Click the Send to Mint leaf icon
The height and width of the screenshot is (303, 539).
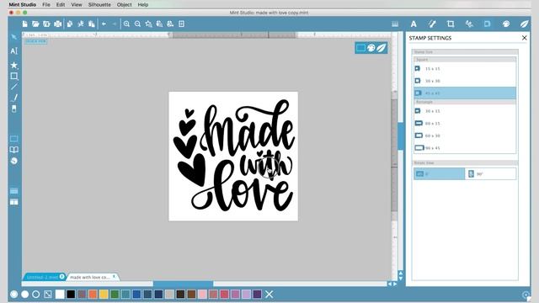coord(524,24)
